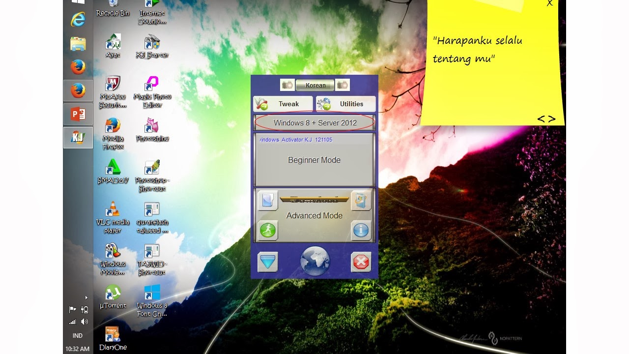629x354 pixels.
Task: Show hidden system tray icons
Action: point(86,297)
